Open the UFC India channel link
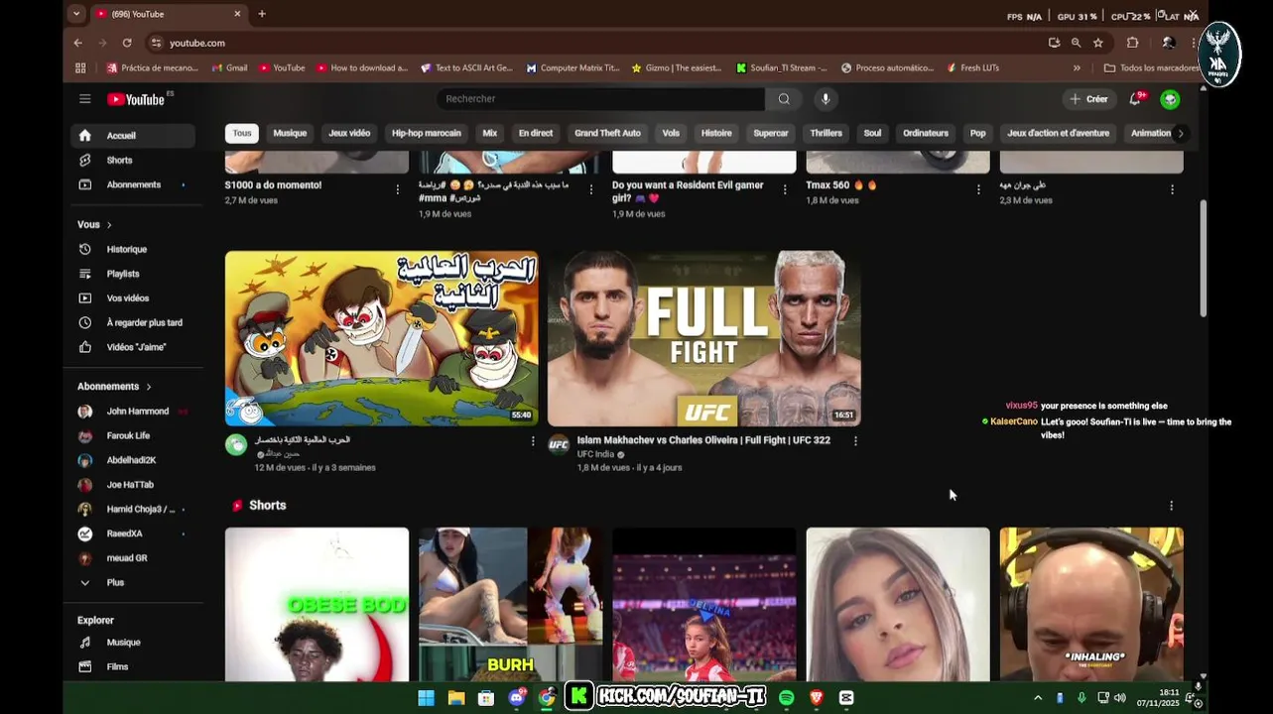The image size is (1273, 714). pos(595,454)
